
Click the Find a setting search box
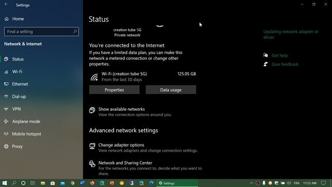pyautogui.click(x=41, y=32)
